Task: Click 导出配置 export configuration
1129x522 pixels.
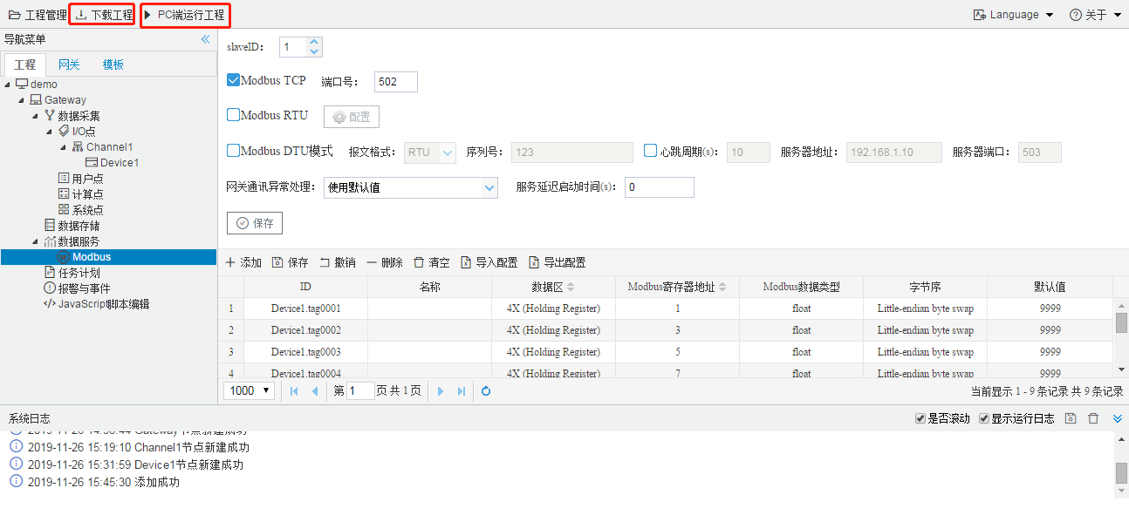Action: pyautogui.click(x=557, y=262)
